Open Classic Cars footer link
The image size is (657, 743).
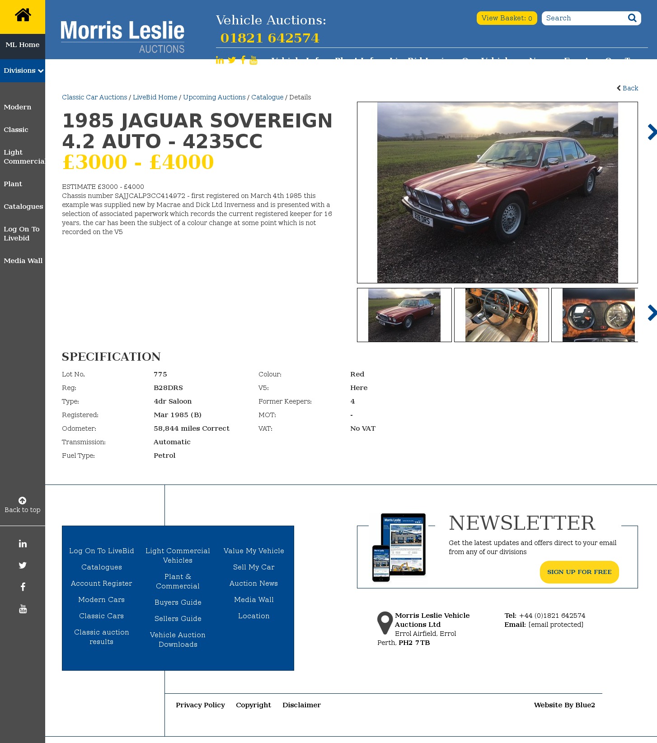(102, 616)
